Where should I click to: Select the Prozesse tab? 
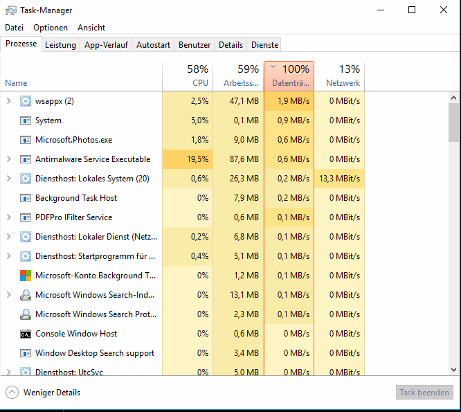click(21, 44)
